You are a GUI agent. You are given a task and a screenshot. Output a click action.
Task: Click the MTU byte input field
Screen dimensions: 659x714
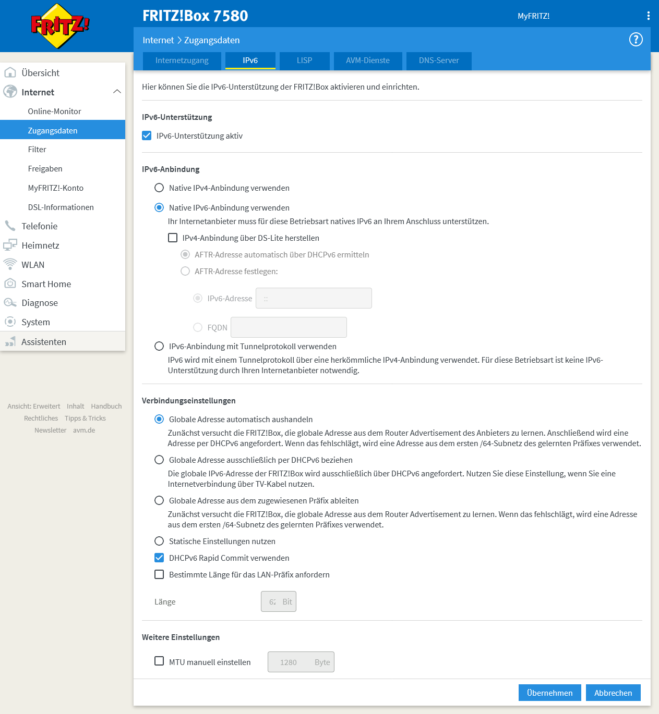[x=301, y=662]
